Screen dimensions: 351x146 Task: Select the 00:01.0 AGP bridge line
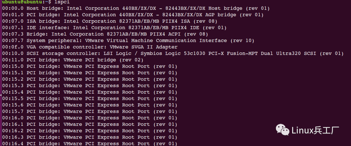point(133,15)
